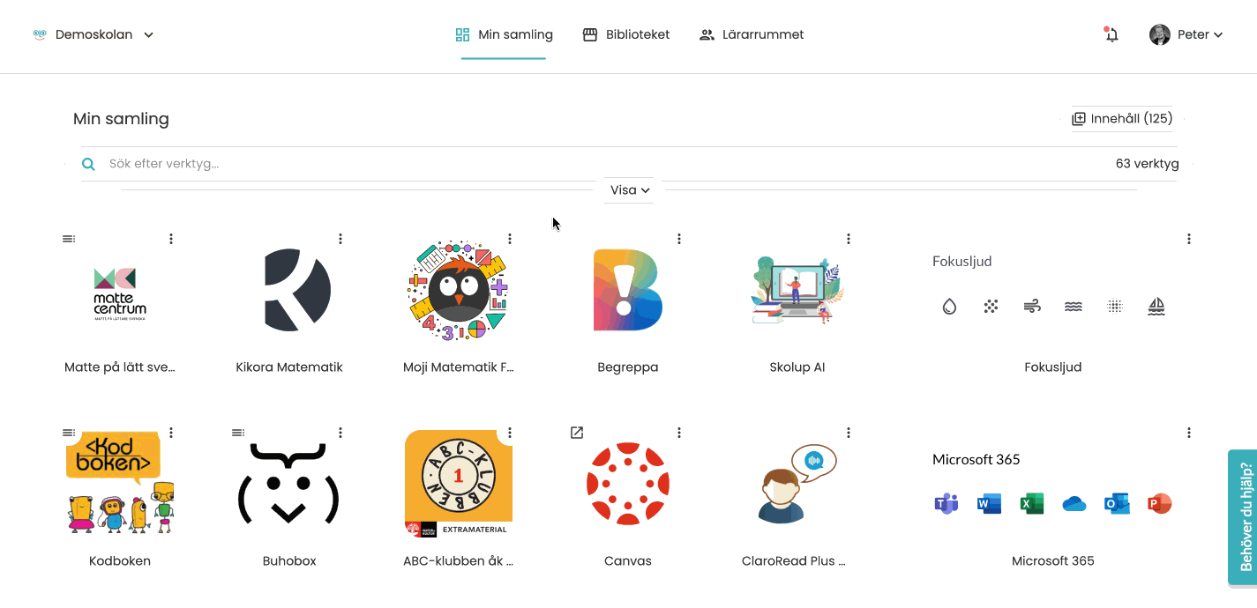Open external link icon on Canvas
1257x608 pixels.
pos(577,433)
